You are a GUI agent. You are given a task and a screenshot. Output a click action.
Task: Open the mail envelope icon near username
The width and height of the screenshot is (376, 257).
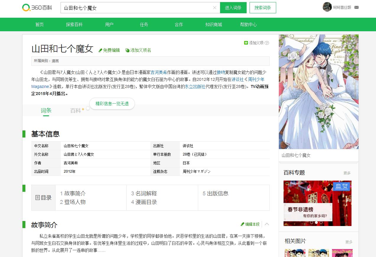[357, 7]
